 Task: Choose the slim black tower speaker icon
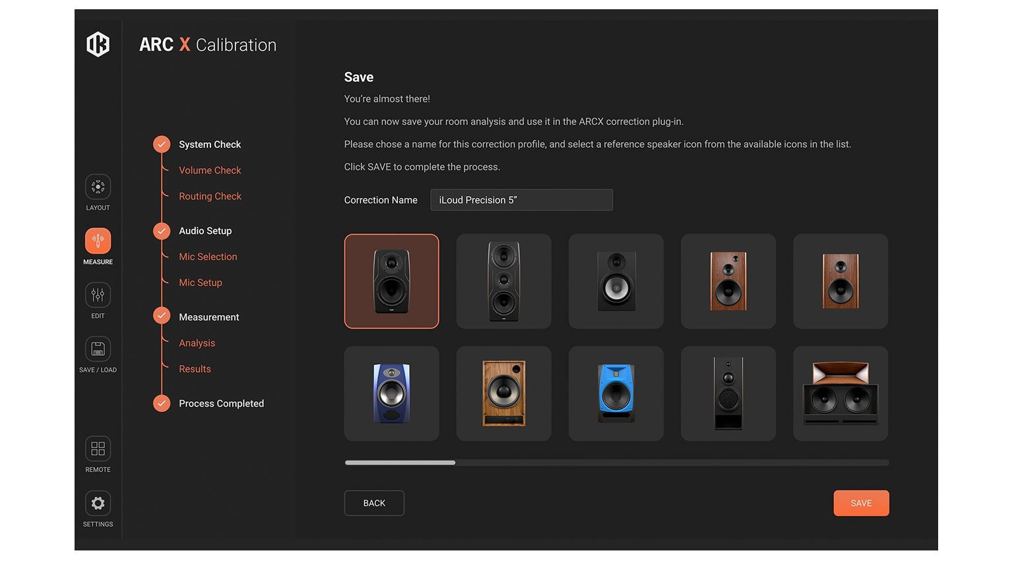[728, 393]
